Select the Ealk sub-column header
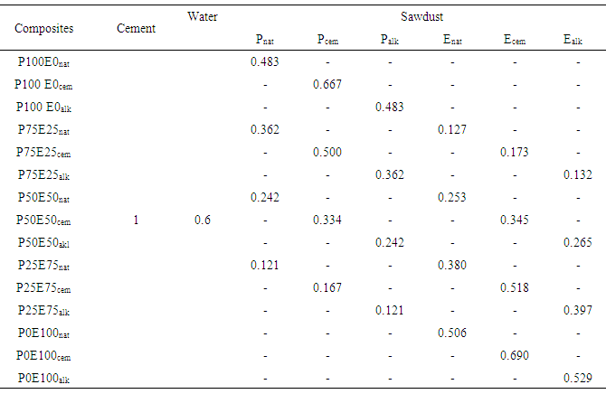The image size is (606, 394). tap(573, 40)
